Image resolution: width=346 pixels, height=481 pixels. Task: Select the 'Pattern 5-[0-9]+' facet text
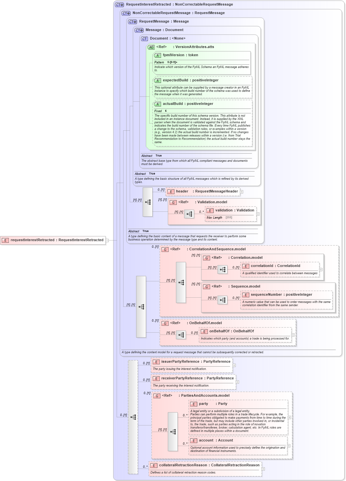[x=166, y=62]
